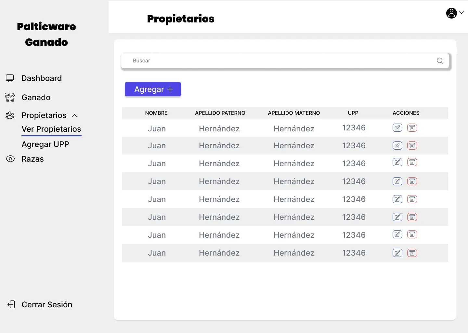Click the search magnifier icon
Screen dimensions: 468x333
tap(440, 61)
